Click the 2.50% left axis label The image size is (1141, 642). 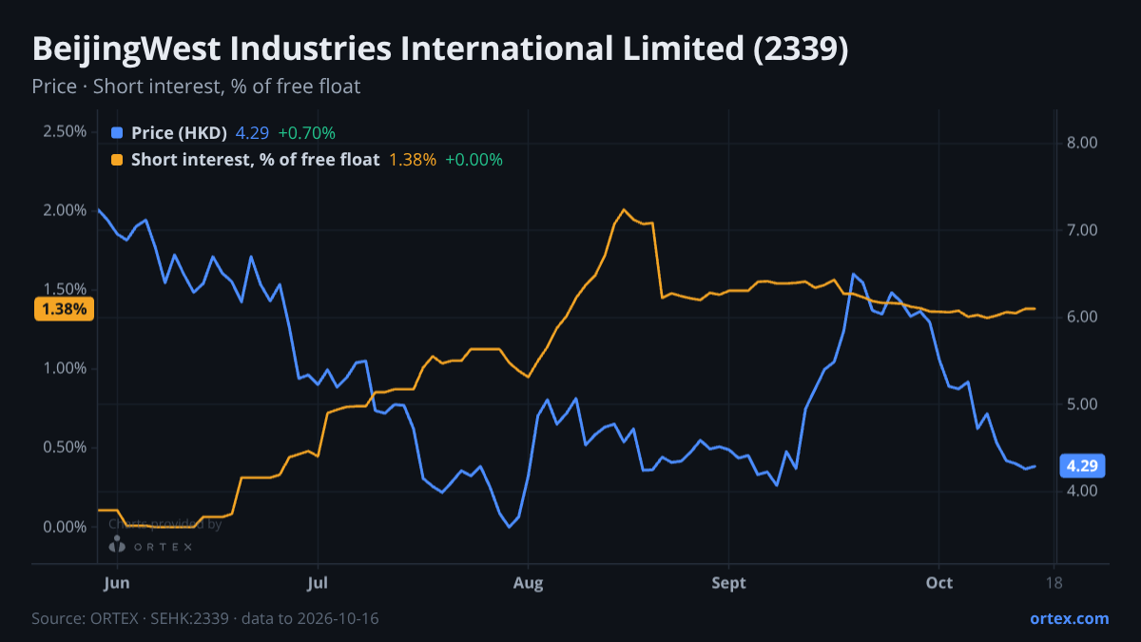click(64, 131)
